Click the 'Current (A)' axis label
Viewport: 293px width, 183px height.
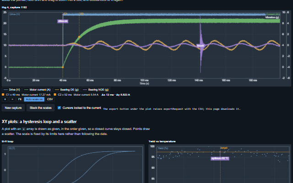(x=273, y=14)
